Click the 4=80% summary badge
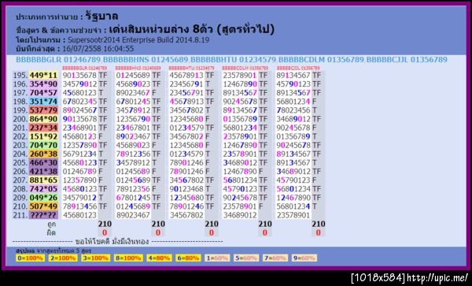This screenshot has height=286, width=472. [159, 258]
